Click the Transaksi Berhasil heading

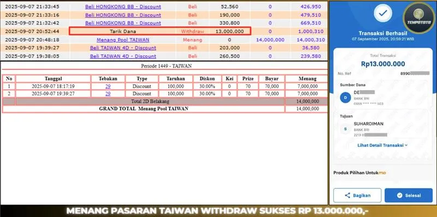tap(383, 33)
